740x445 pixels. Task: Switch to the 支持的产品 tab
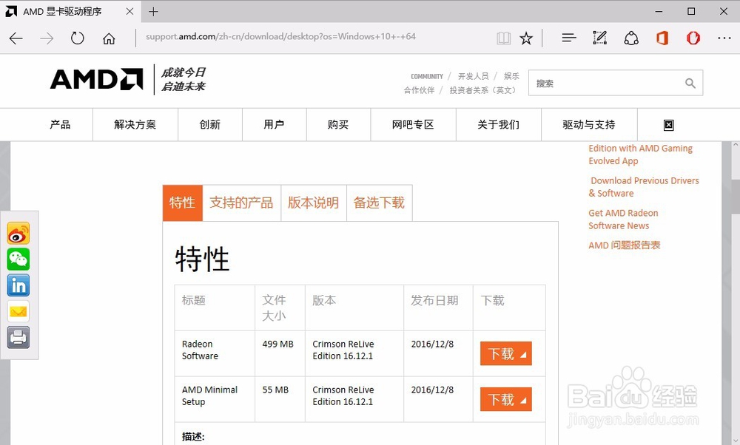pos(242,203)
